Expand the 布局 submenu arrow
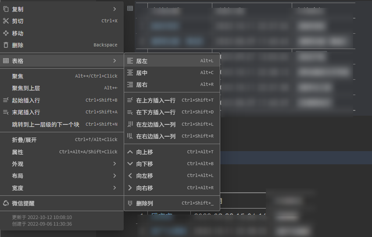372x237 pixels. 114,176
